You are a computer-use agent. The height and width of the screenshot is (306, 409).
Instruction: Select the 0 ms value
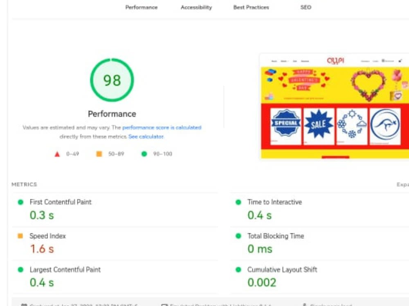pyautogui.click(x=260, y=249)
